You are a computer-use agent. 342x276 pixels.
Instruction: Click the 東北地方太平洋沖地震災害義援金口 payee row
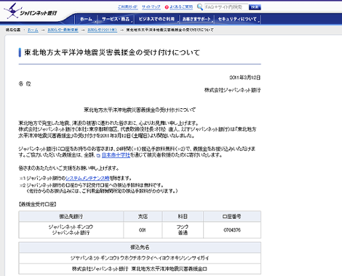click(x=140, y=269)
